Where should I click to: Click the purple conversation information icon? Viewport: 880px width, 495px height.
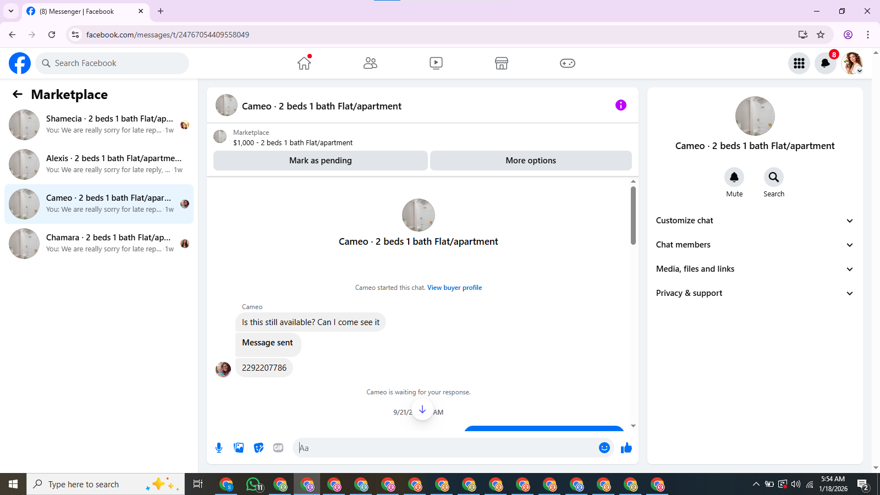coord(621,105)
